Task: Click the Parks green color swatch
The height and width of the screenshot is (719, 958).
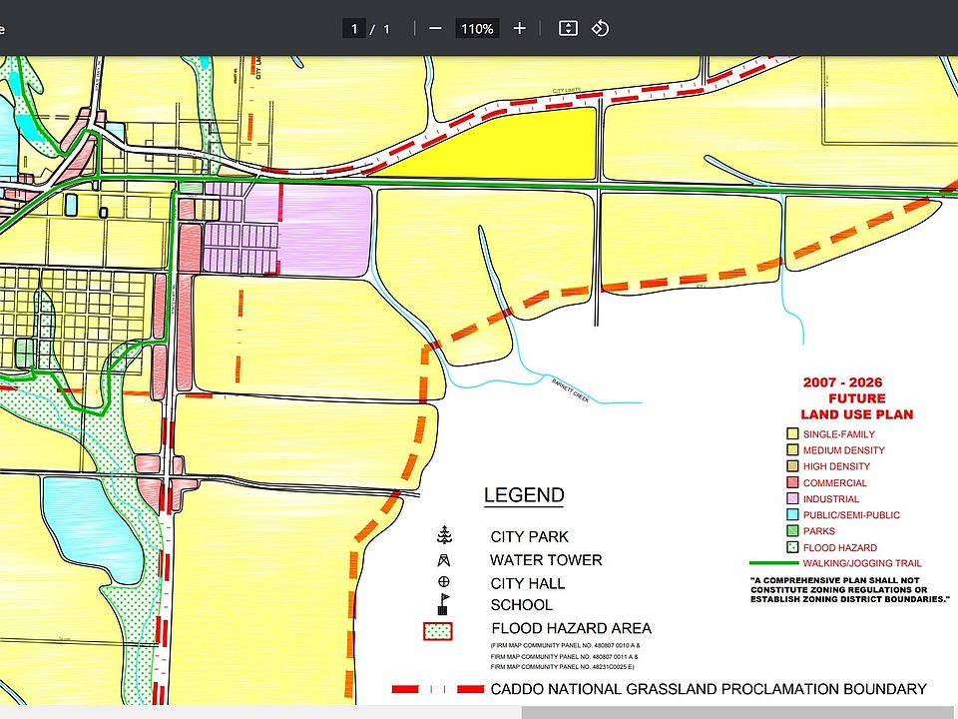Action: pos(791,531)
